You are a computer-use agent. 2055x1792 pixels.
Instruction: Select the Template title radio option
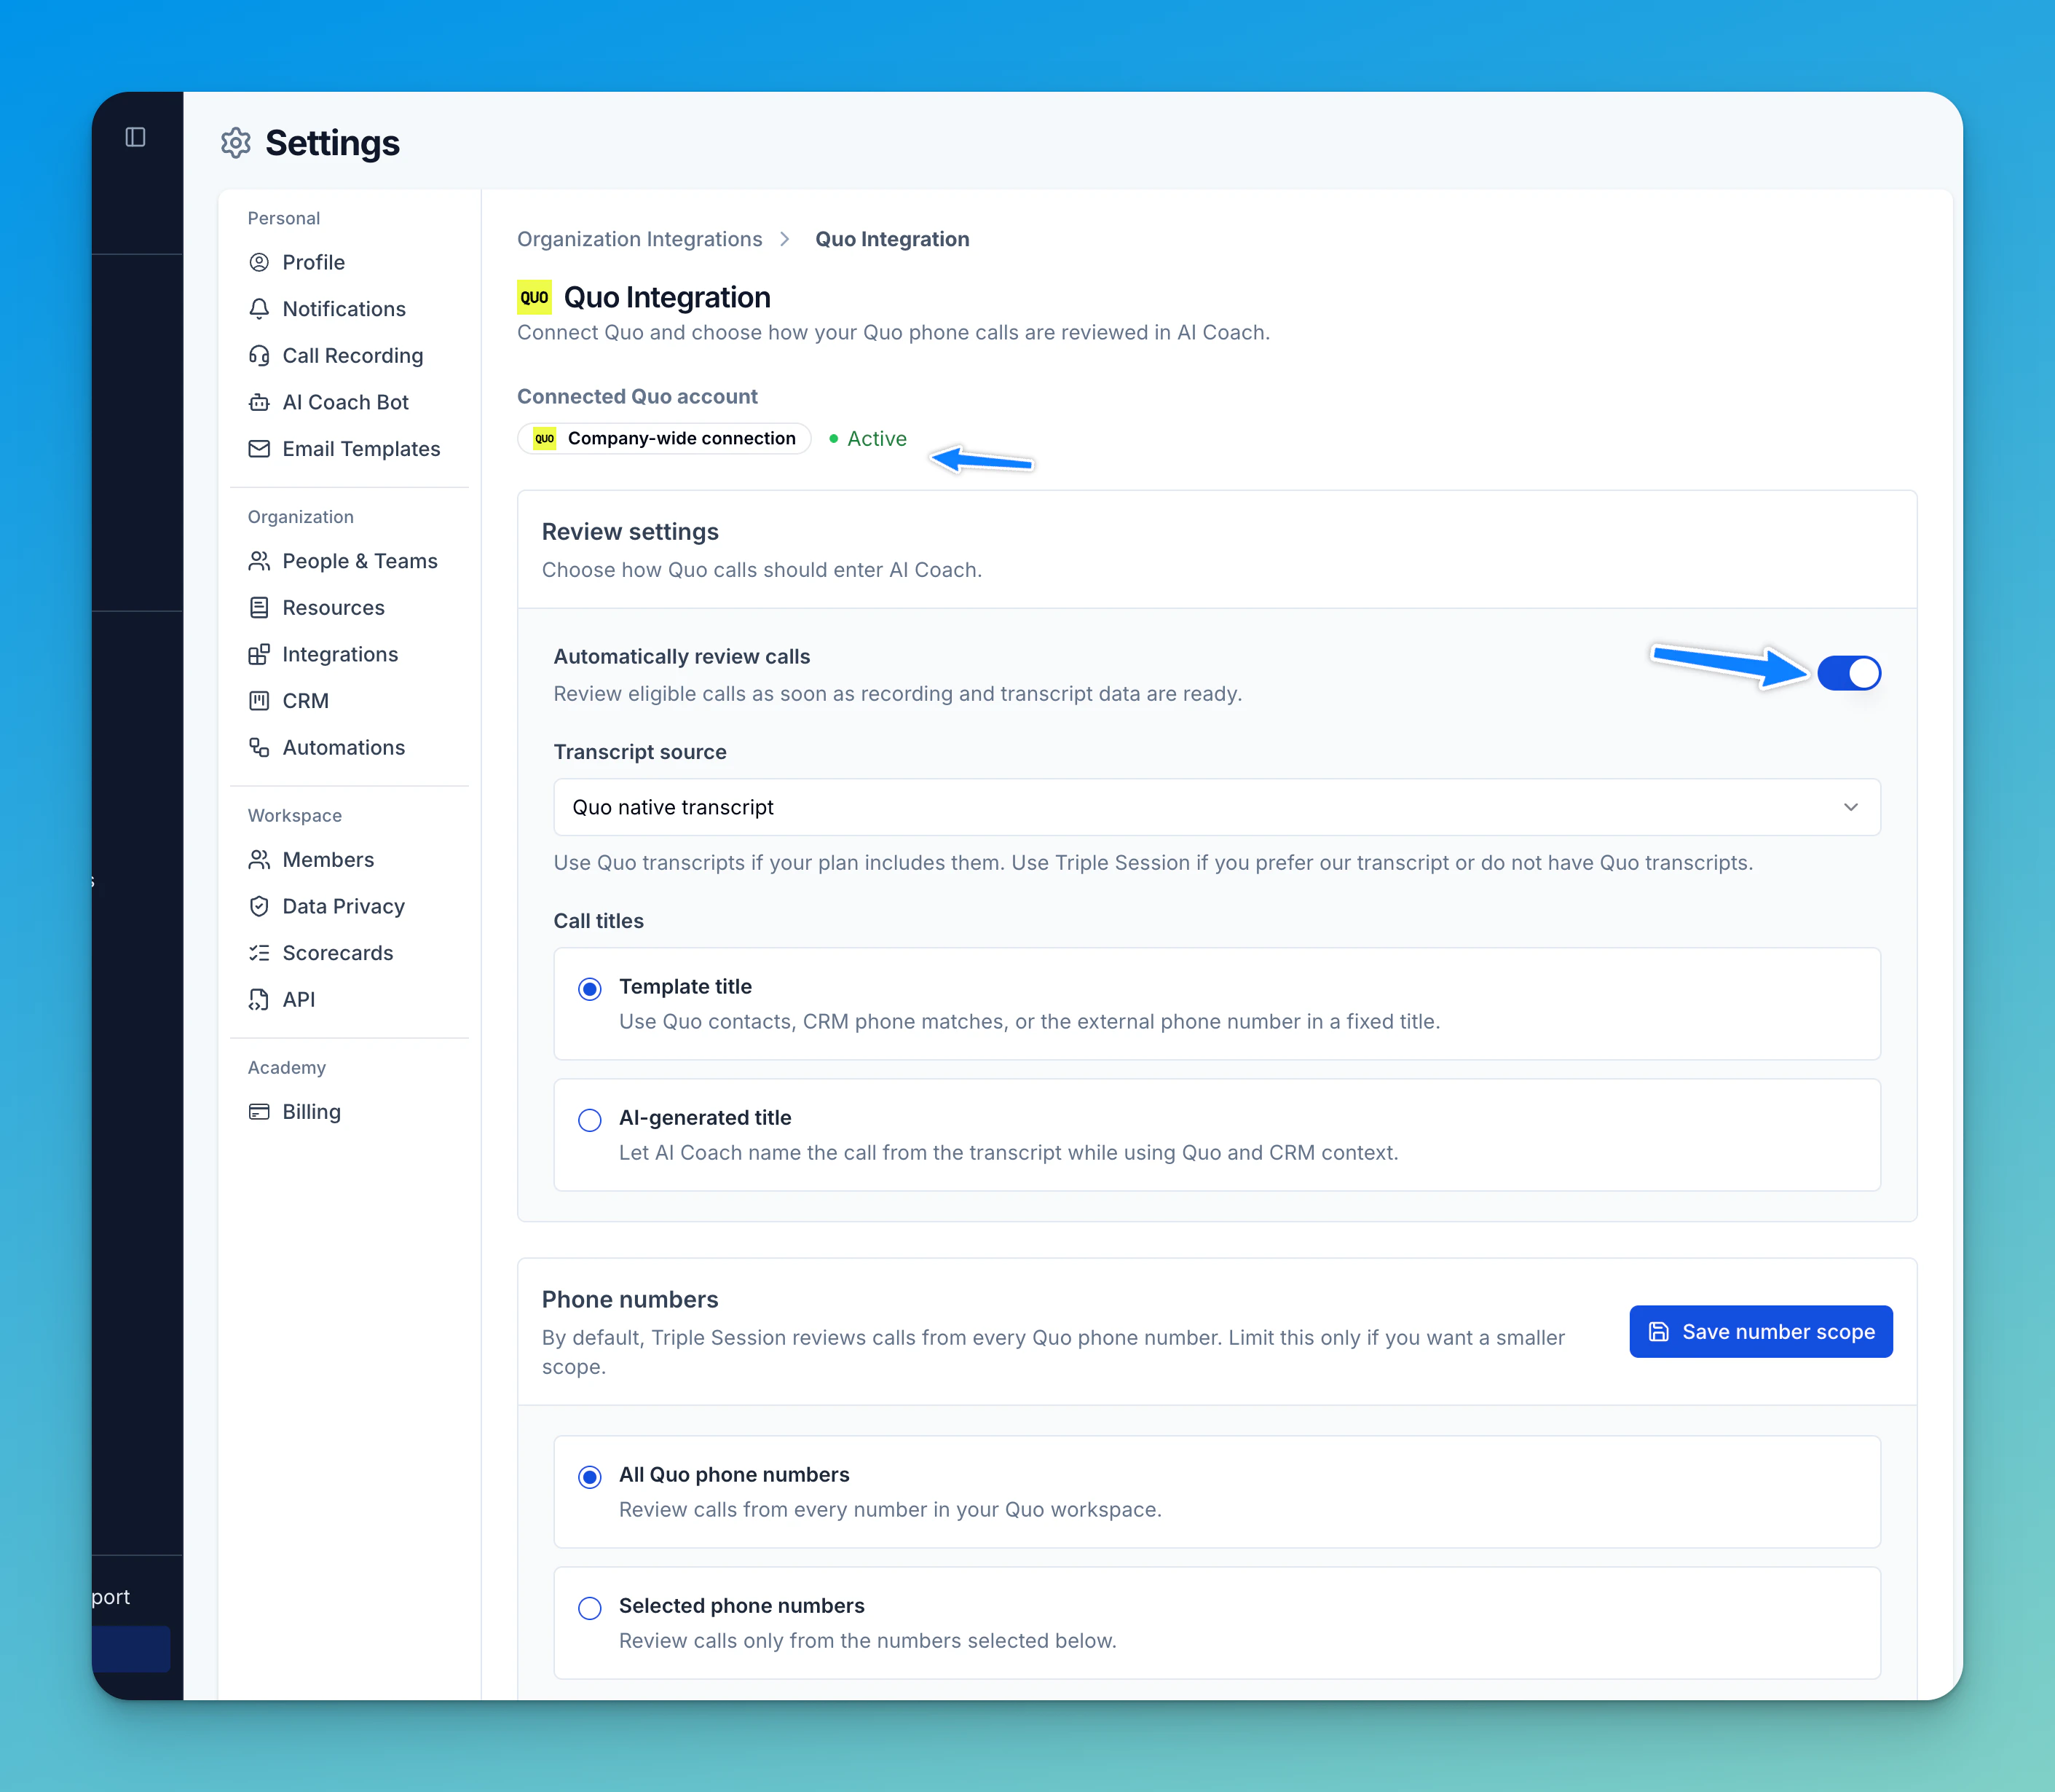pos(590,989)
